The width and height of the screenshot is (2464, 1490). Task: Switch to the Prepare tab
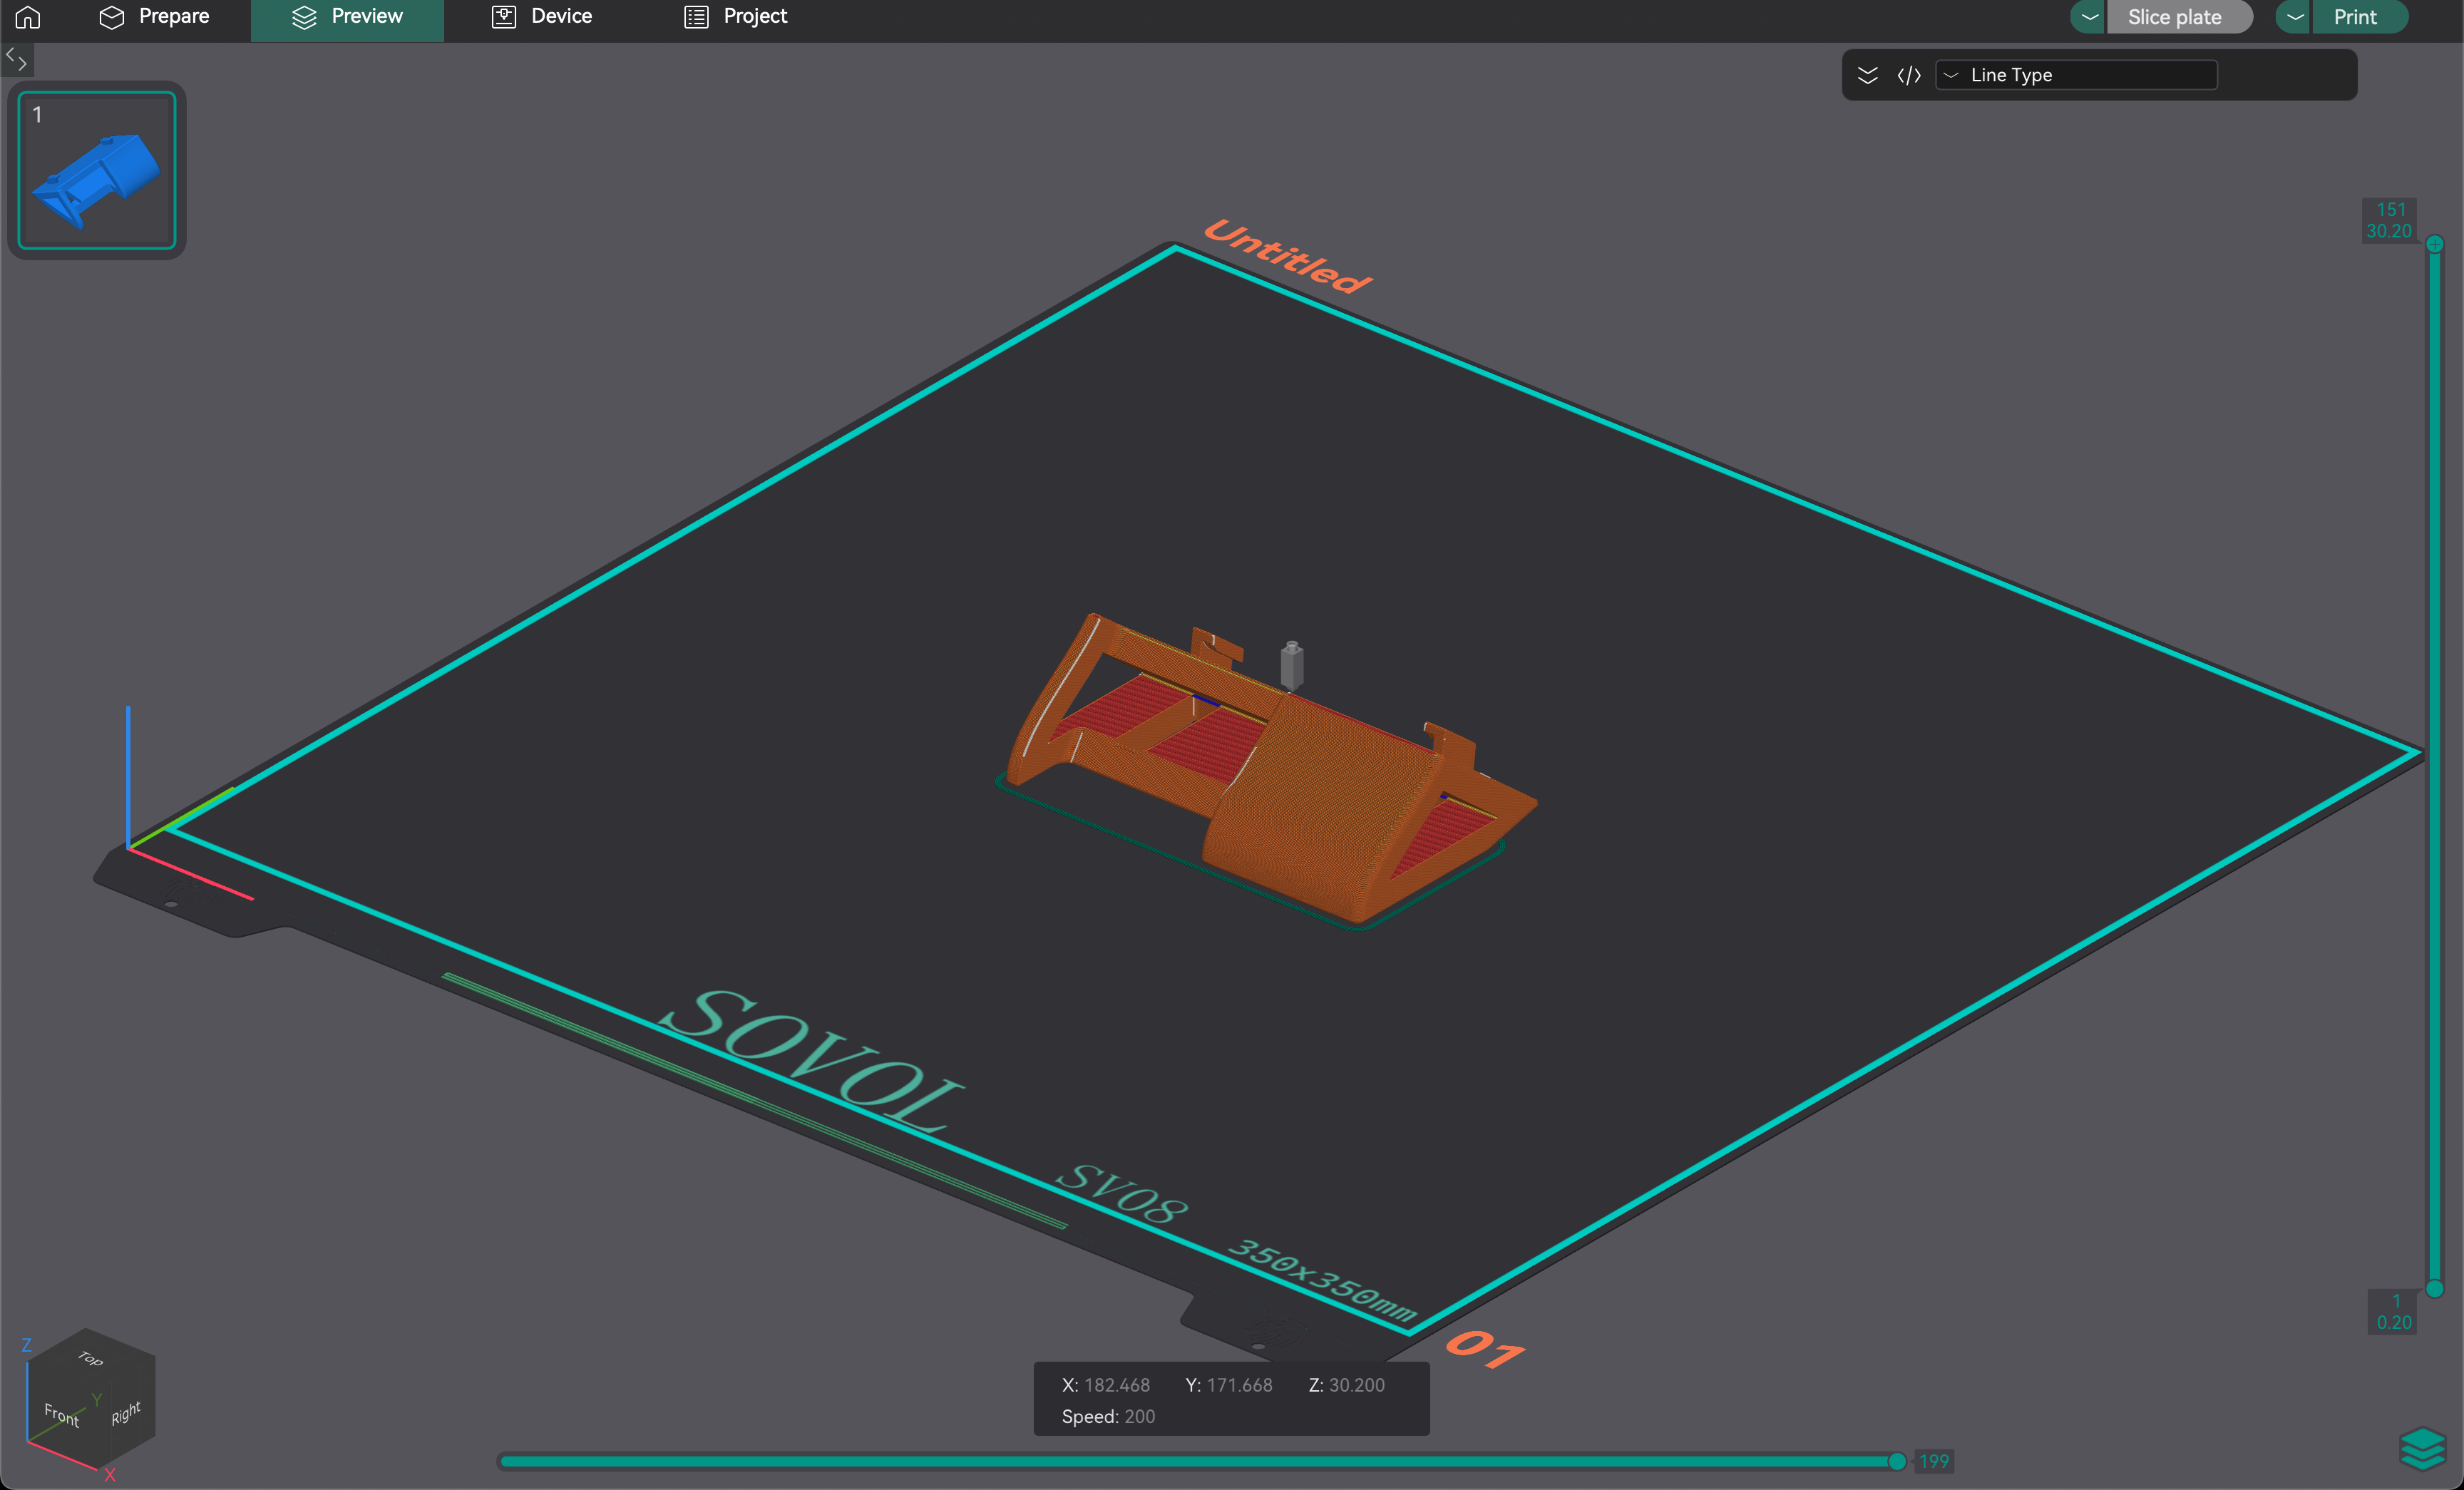[155, 16]
